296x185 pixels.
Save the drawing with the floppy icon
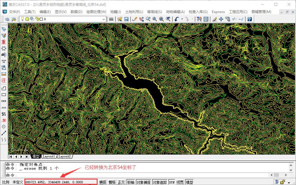coord(126,19)
